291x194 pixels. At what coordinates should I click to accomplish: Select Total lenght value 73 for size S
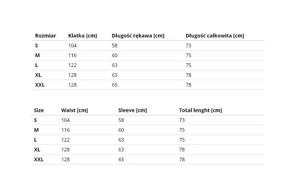182,120
